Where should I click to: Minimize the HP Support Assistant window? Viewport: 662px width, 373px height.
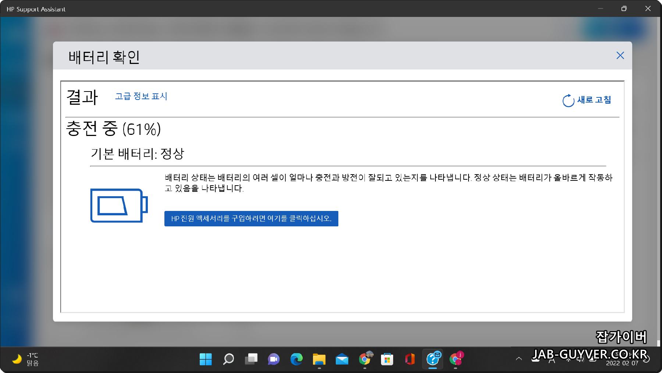tap(601, 8)
